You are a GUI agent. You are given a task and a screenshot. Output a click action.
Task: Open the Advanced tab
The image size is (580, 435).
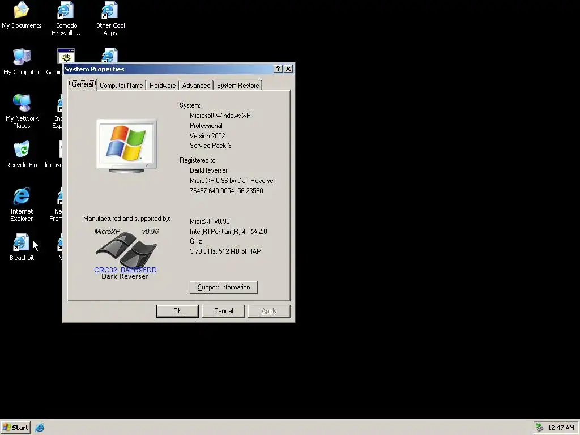(x=196, y=86)
